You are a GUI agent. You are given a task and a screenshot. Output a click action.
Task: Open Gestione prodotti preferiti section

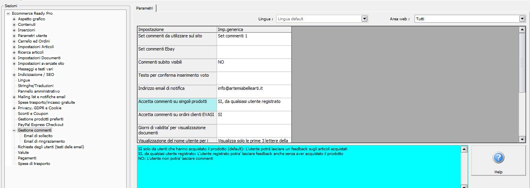[41, 119]
